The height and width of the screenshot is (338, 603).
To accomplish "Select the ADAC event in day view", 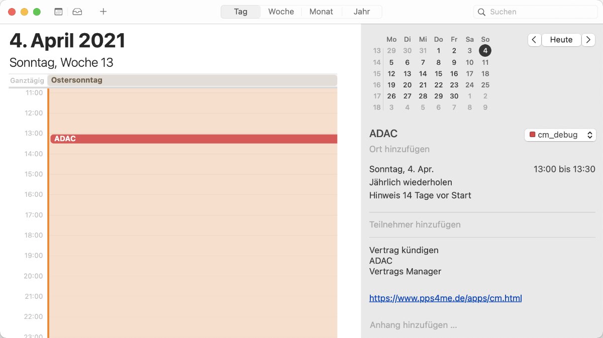I will point(193,139).
